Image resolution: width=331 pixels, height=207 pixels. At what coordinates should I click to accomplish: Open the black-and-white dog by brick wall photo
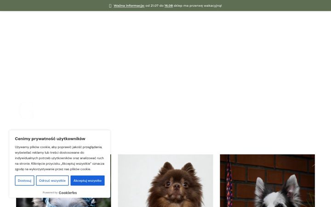[267, 181]
